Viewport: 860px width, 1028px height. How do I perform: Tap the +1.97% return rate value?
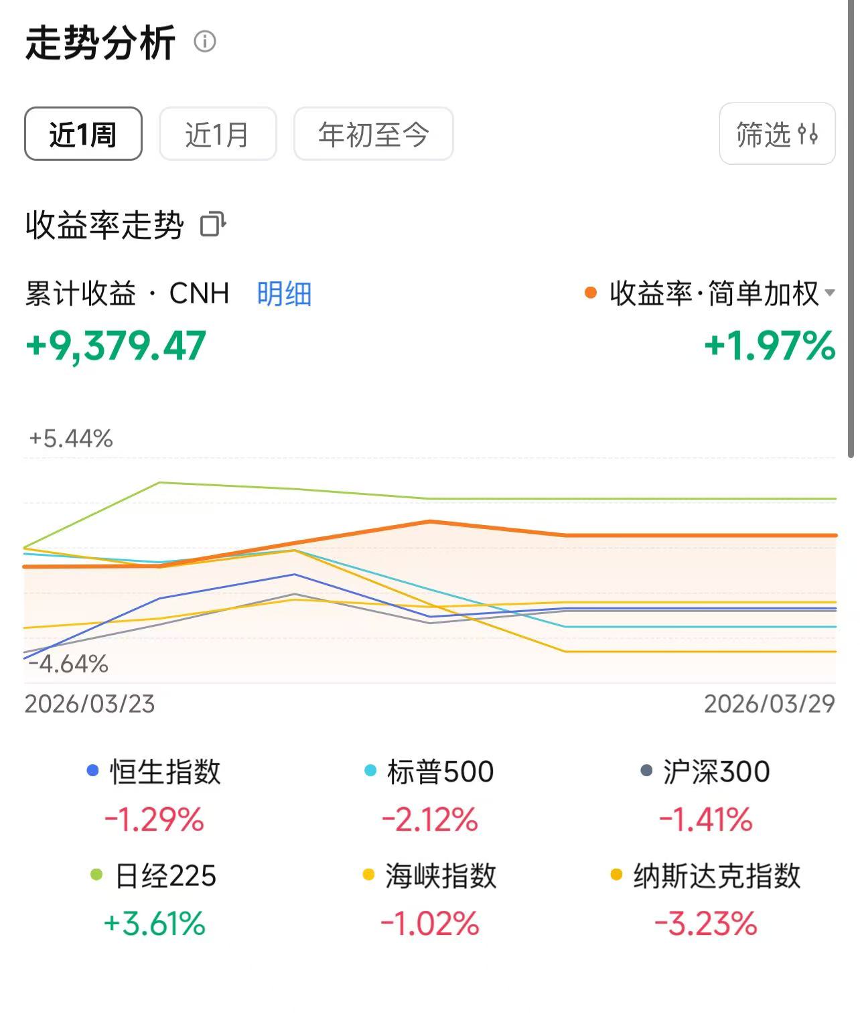tap(770, 346)
